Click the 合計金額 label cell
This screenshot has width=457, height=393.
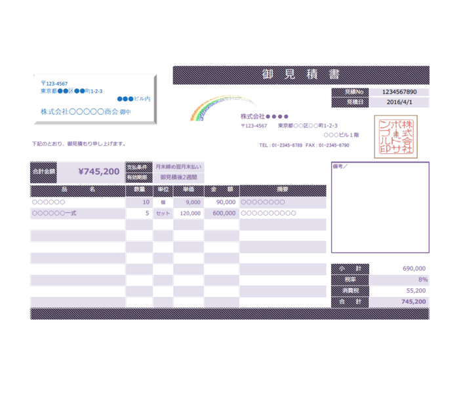[x=43, y=172]
